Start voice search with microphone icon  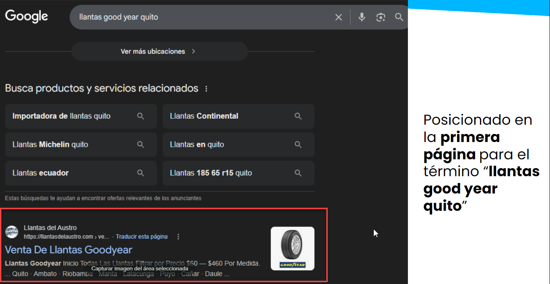(x=362, y=17)
